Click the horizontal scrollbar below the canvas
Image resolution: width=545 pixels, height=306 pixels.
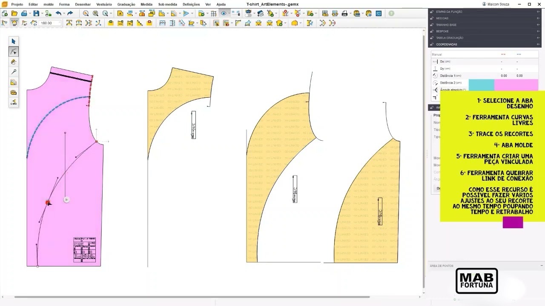[192, 297]
